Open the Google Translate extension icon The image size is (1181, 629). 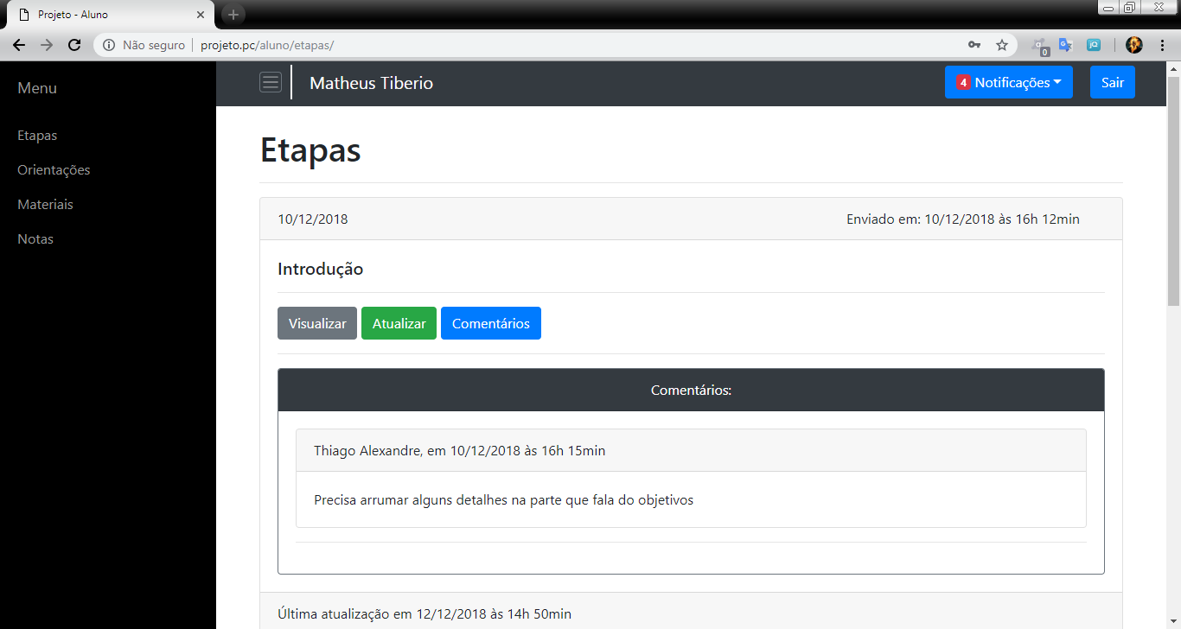click(x=1066, y=45)
